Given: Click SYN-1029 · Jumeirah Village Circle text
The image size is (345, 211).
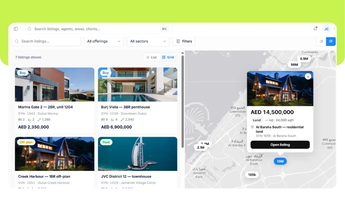Looking at the screenshot, I should (128, 183).
